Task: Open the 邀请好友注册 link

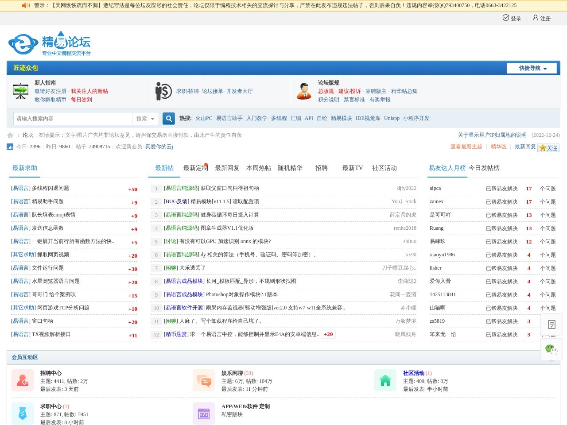Action: 50,91
